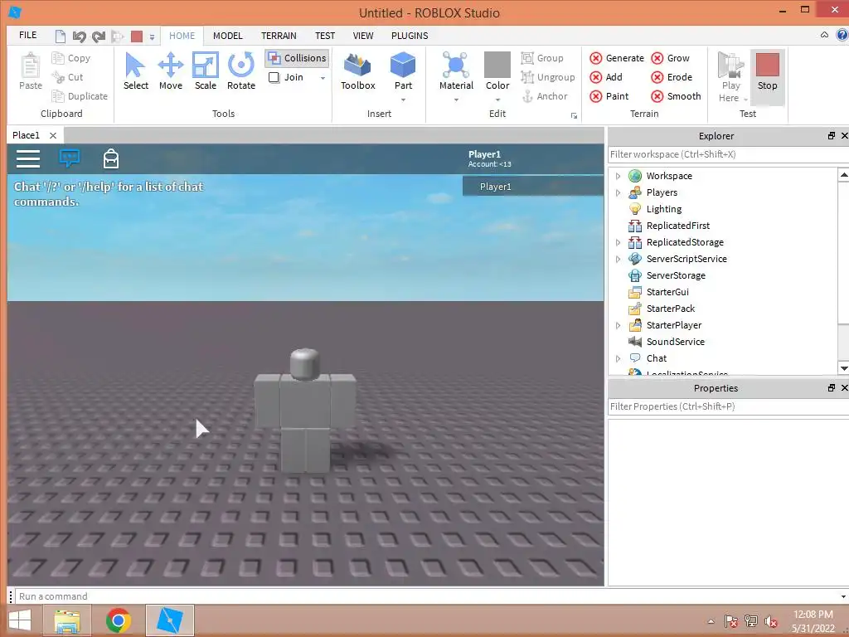Click the Cut button
The width and height of the screenshot is (849, 637).
point(67,77)
